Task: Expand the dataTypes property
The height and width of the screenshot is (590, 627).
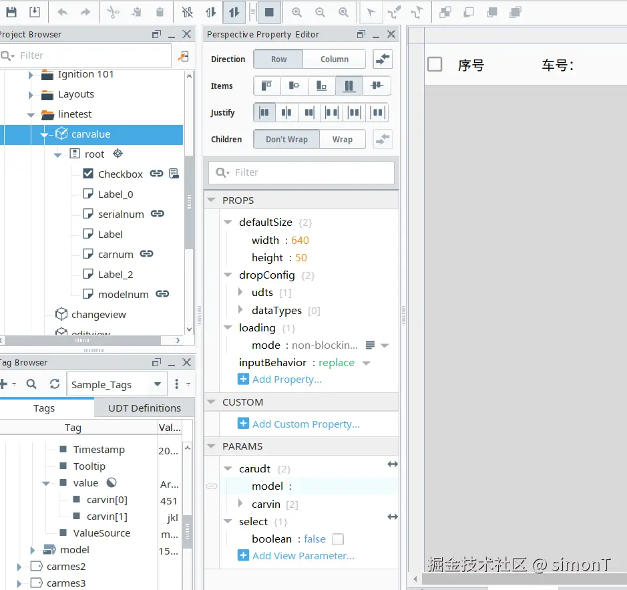Action: point(240,309)
